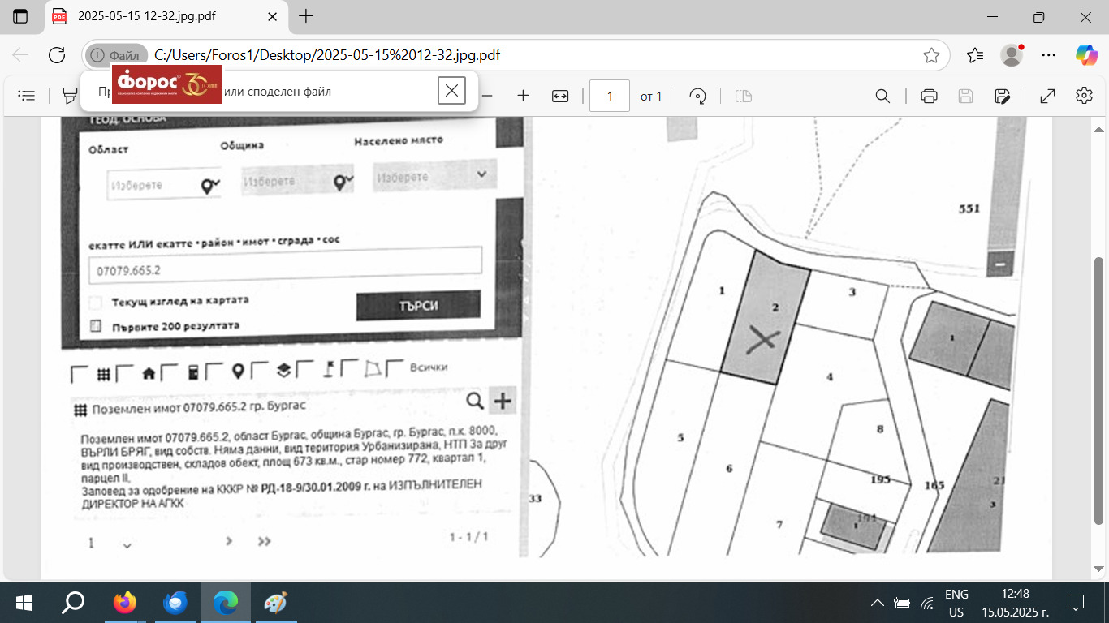The image size is (1109, 623).
Task: Open the PDF find search tool
Action: click(x=882, y=96)
